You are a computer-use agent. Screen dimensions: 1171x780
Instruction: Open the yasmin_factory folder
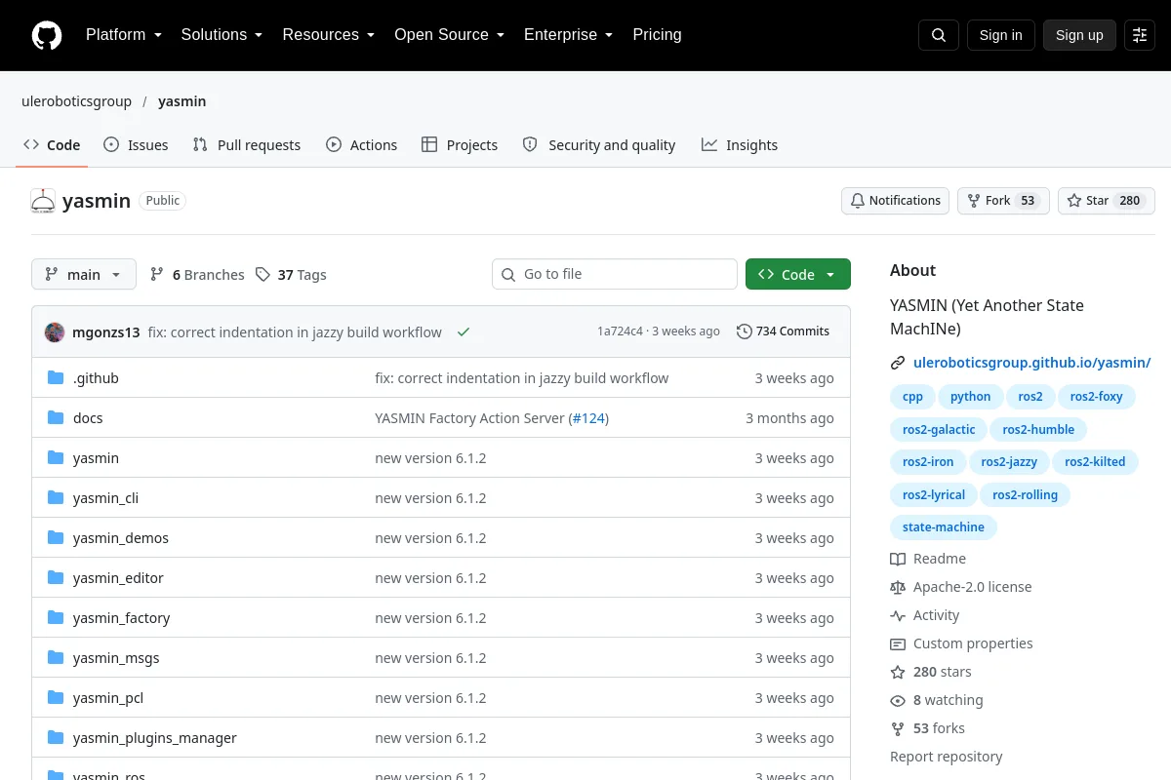[x=122, y=618]
